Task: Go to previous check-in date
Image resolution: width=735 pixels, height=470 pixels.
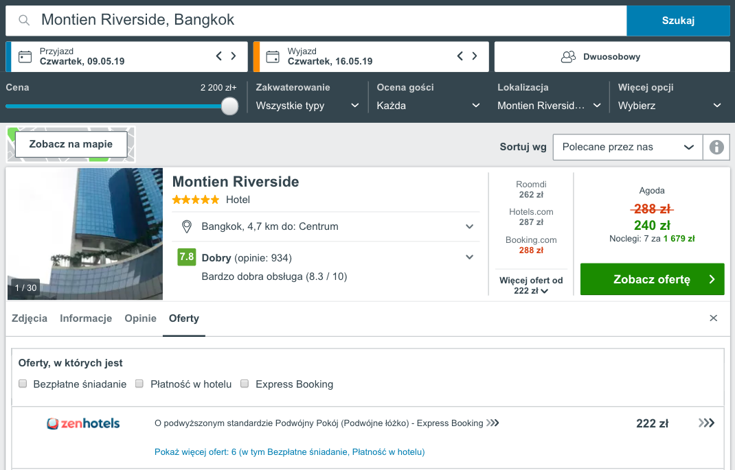Action: click(219, 56)
